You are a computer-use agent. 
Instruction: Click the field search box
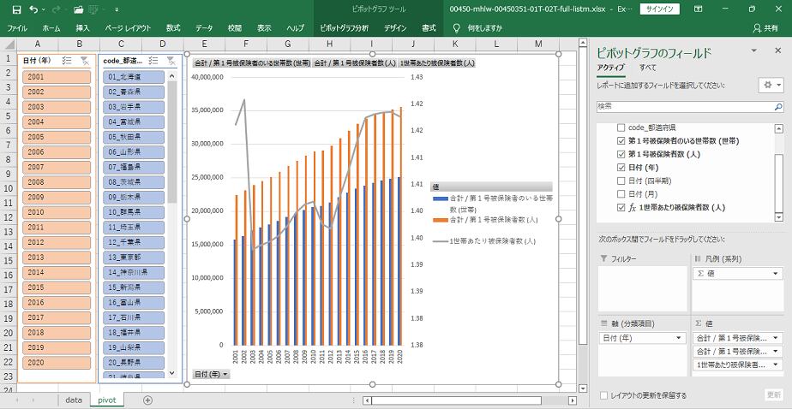[688, 106]
